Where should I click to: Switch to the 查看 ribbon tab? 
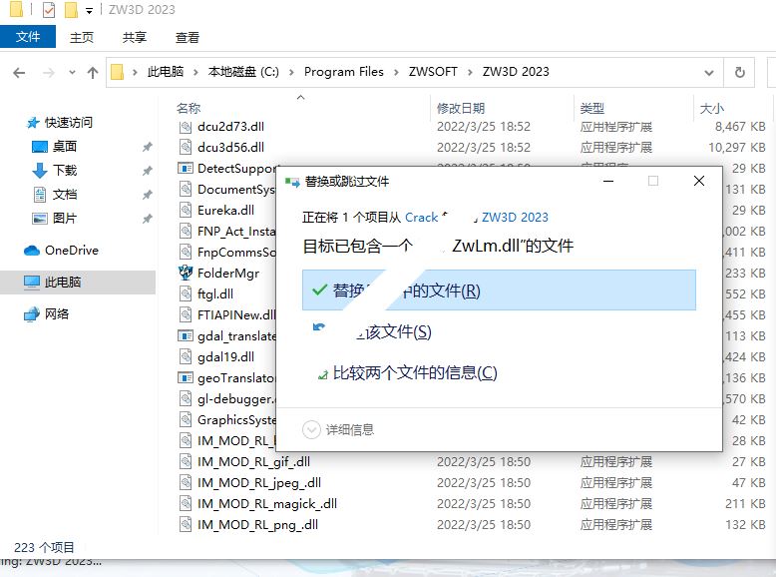(x=188, y=38)
